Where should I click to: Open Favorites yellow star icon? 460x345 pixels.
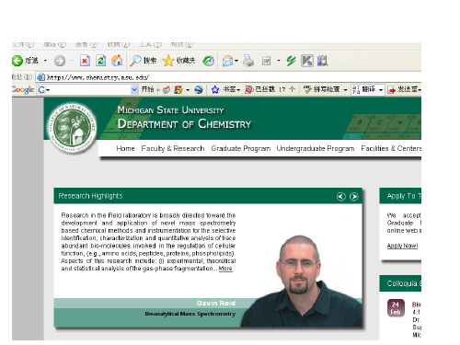[x=168, y=61]
